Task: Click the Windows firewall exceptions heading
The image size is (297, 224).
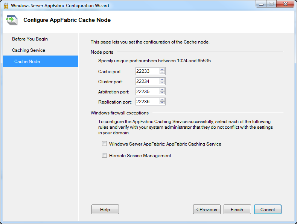Action: pyautogui.click(x=120, y=113)
